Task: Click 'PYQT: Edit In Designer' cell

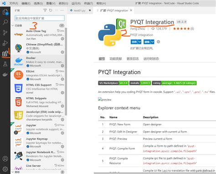Action: tap(123, 132)
